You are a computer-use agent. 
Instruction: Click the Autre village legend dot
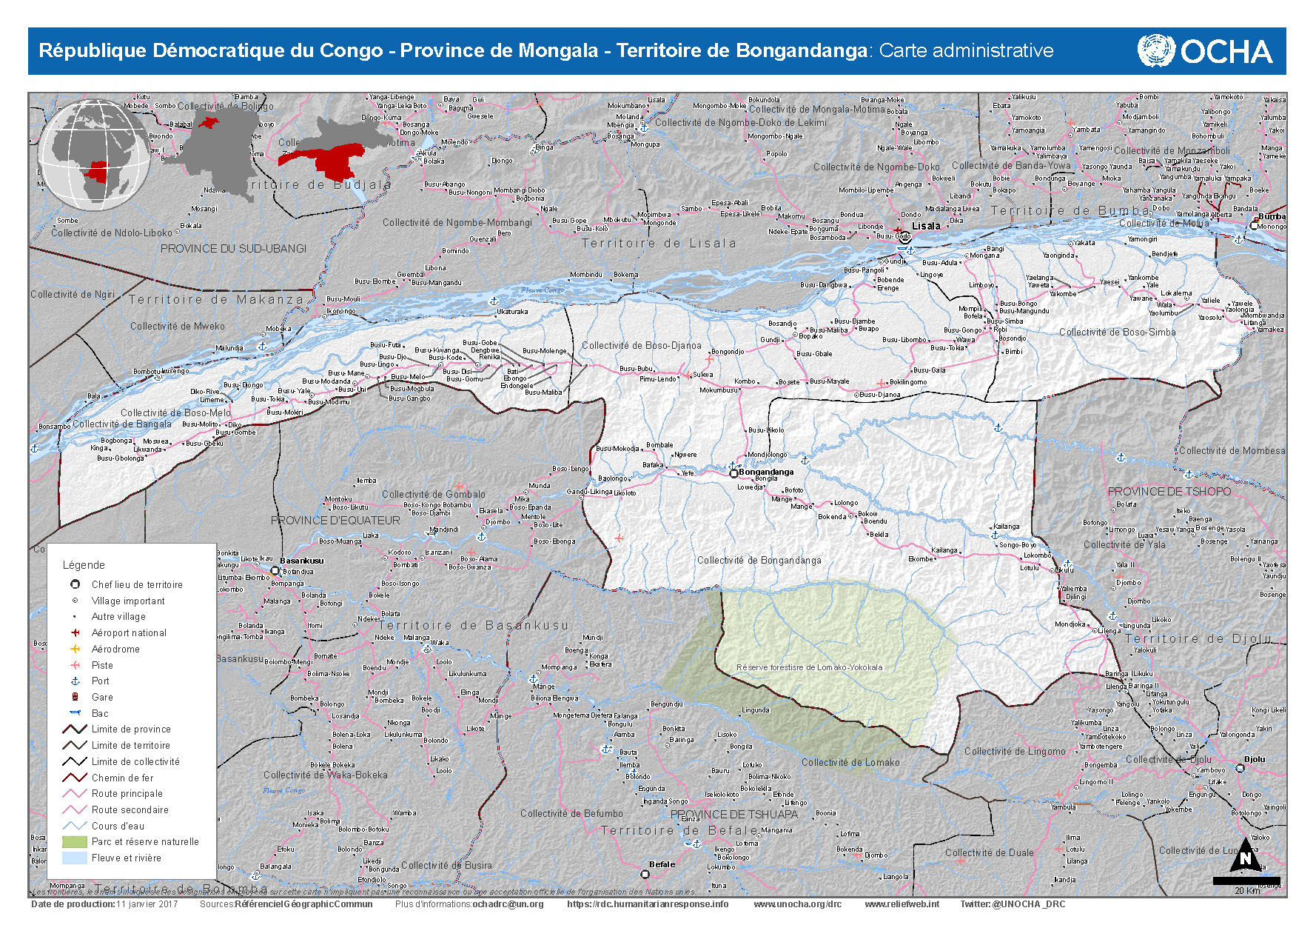click(75, 617)
